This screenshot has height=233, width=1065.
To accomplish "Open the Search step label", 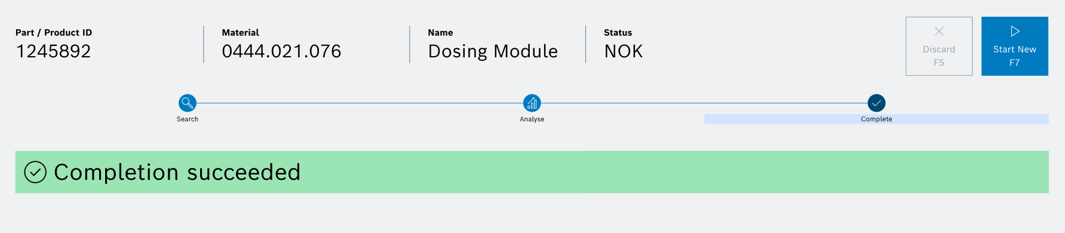I will (188, 119).
